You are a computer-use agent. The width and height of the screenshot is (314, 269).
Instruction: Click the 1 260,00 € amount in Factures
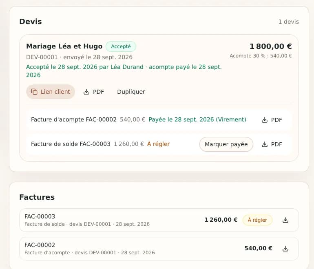coord(221,220)
